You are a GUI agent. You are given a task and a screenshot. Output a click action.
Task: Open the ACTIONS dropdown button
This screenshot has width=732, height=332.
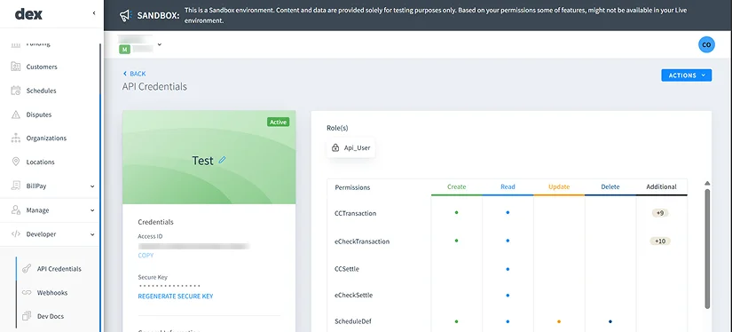[686, 75]
